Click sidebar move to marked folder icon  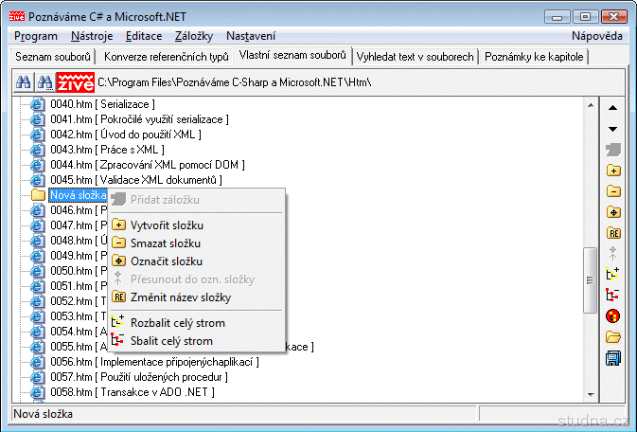612,253
